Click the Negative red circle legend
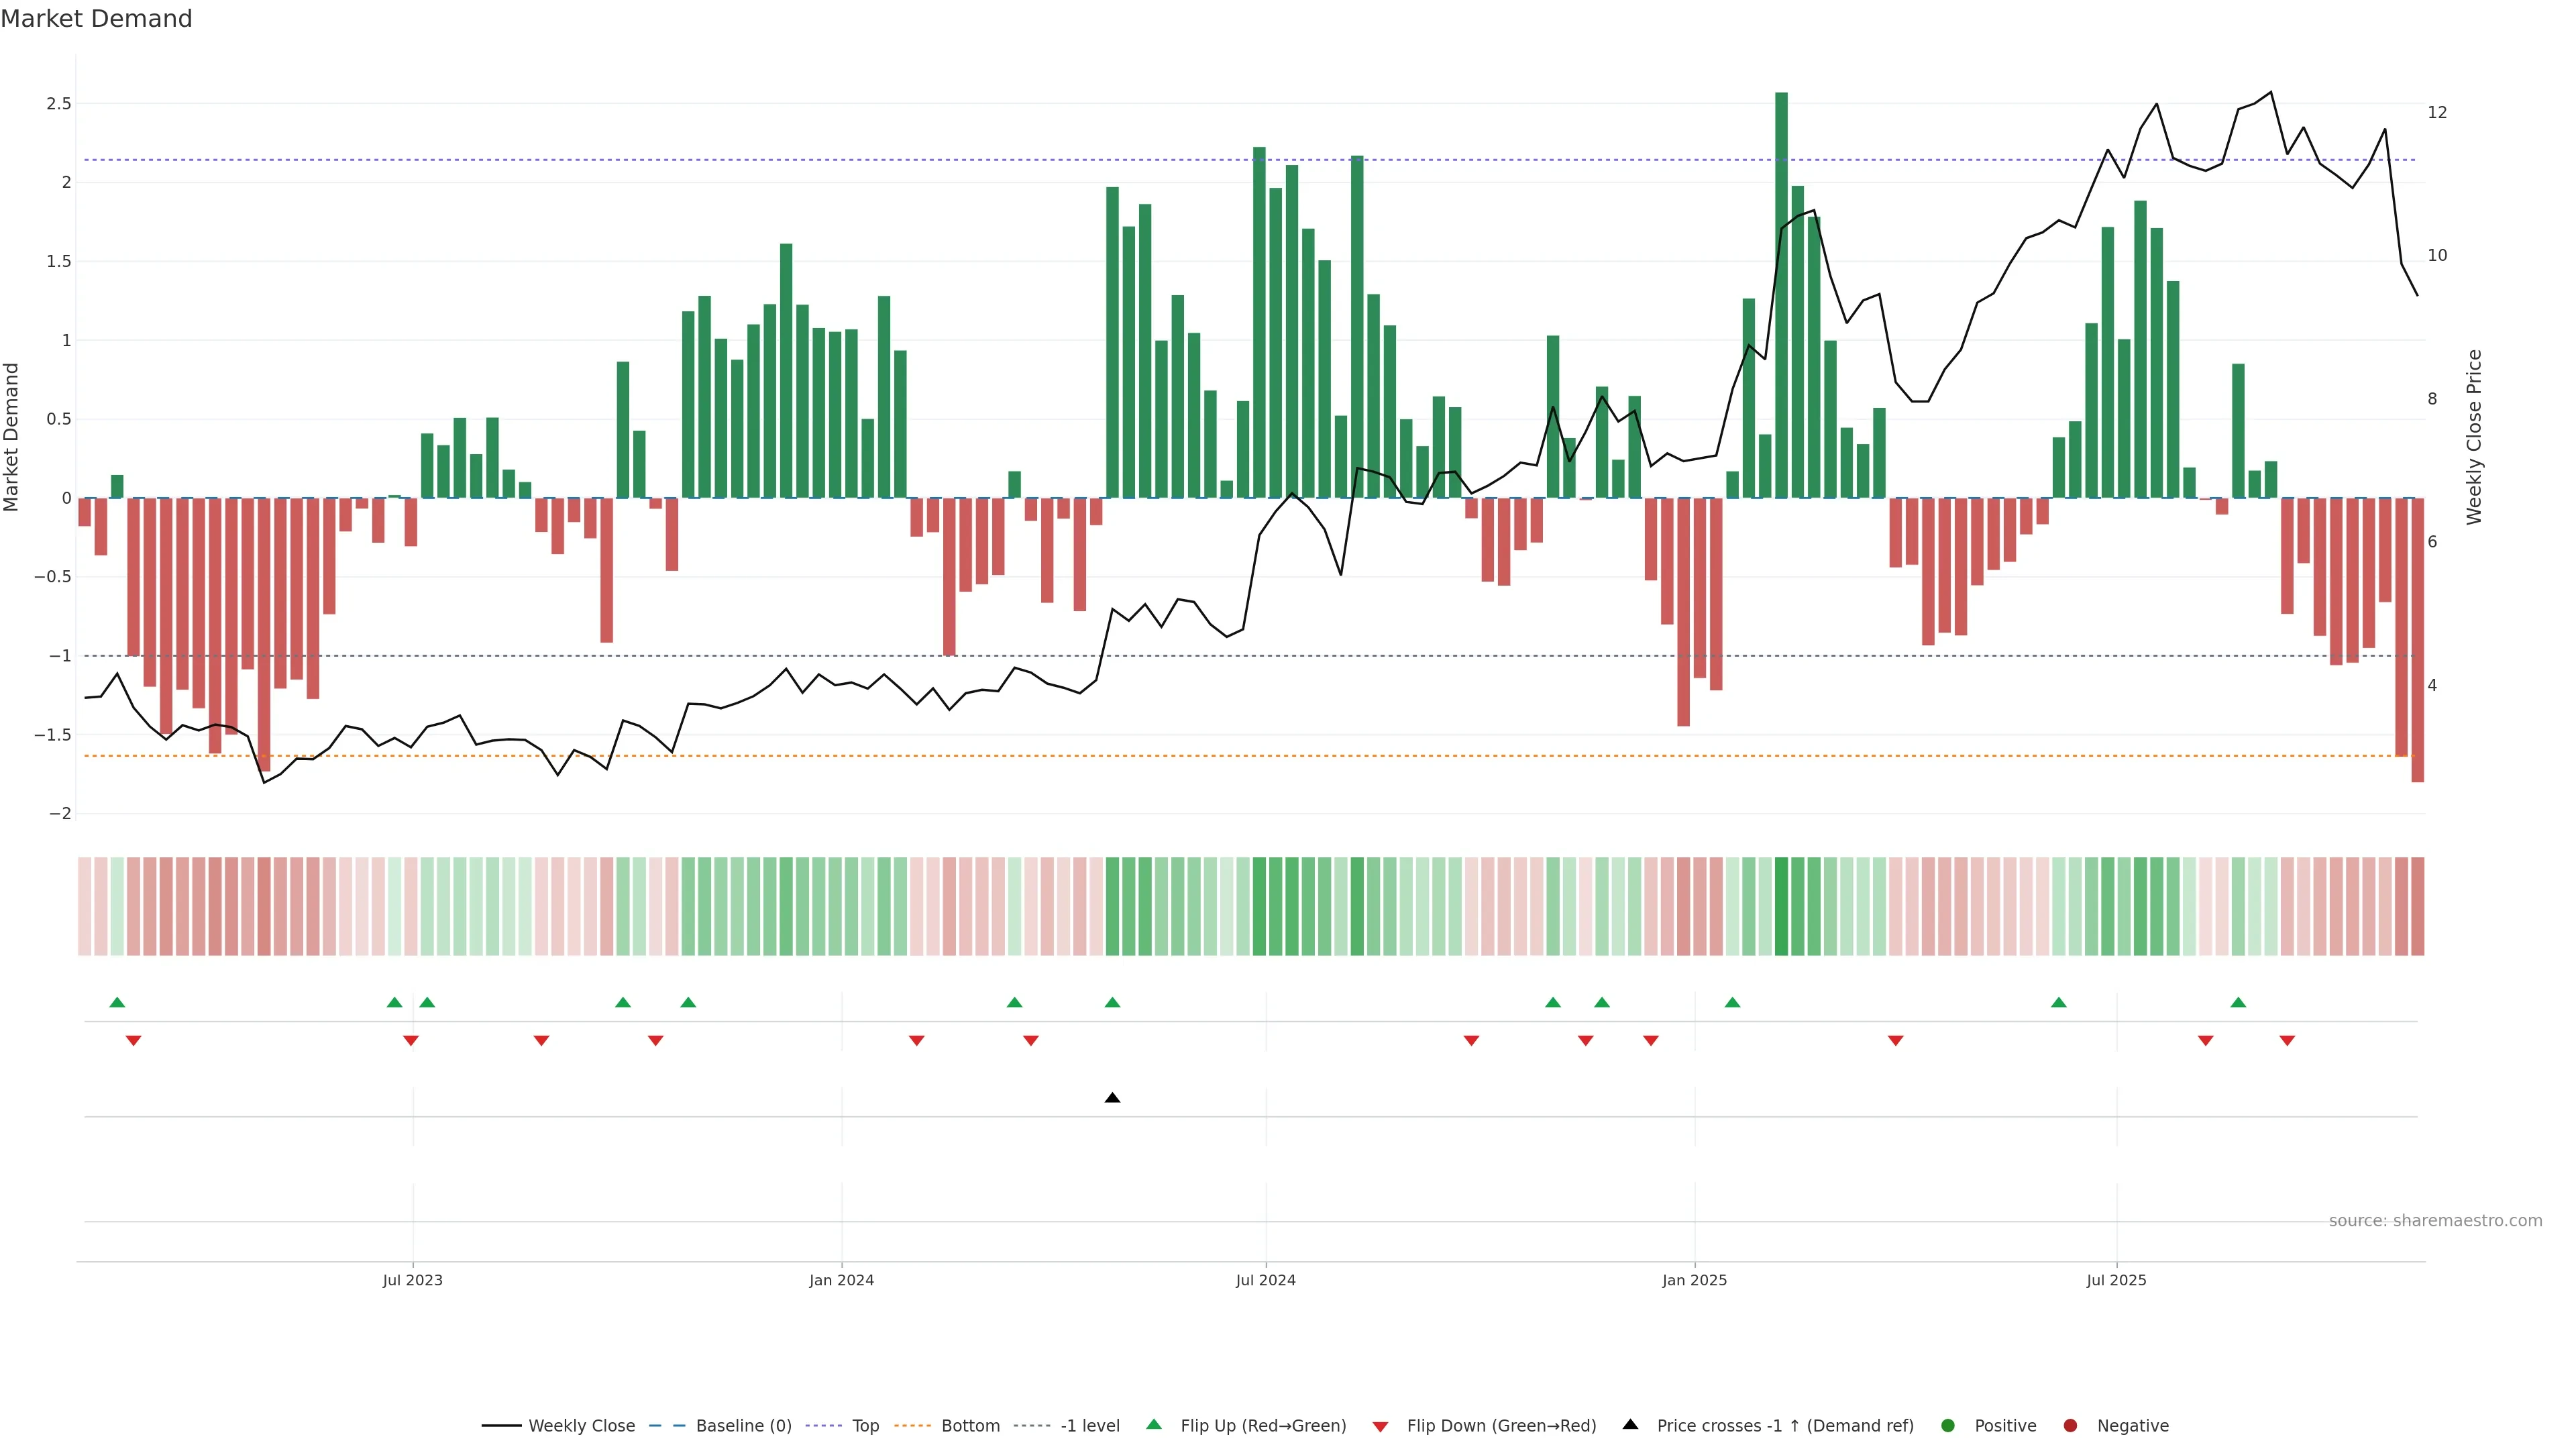Screen dimensions: 2576x1449 coord(2070,1426)
